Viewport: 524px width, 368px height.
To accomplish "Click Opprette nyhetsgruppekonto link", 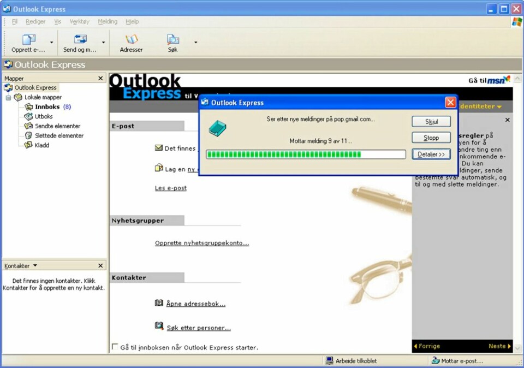I will (202, 244).
